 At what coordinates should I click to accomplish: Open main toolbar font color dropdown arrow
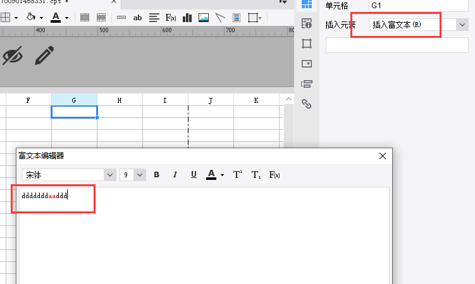66,18
